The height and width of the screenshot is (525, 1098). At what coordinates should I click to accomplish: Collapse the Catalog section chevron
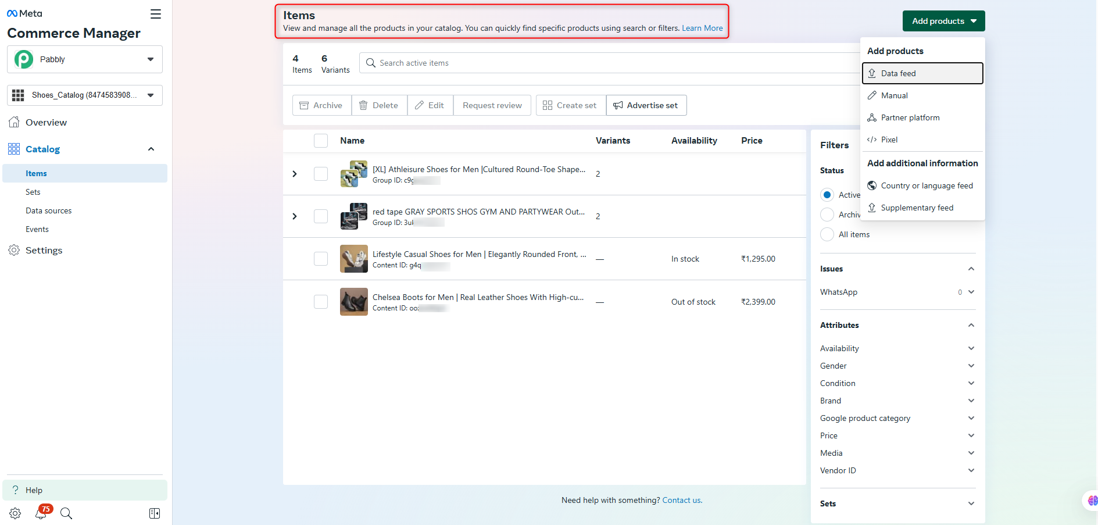[151, 149]
